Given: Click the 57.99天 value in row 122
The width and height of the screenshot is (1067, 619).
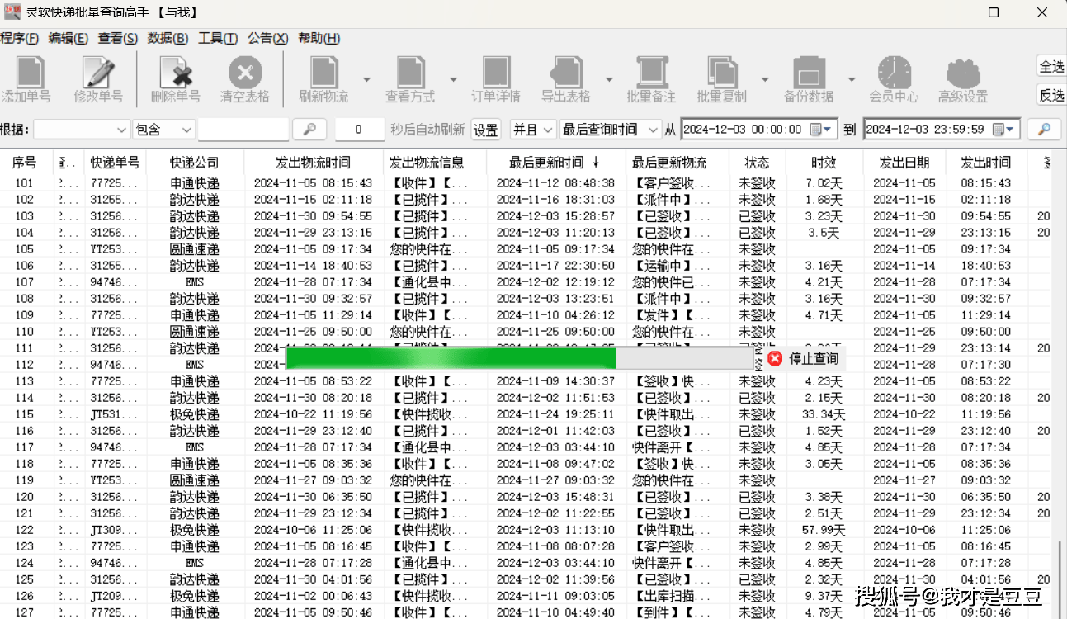Looking at the screenshot, I should click(824, 530).
